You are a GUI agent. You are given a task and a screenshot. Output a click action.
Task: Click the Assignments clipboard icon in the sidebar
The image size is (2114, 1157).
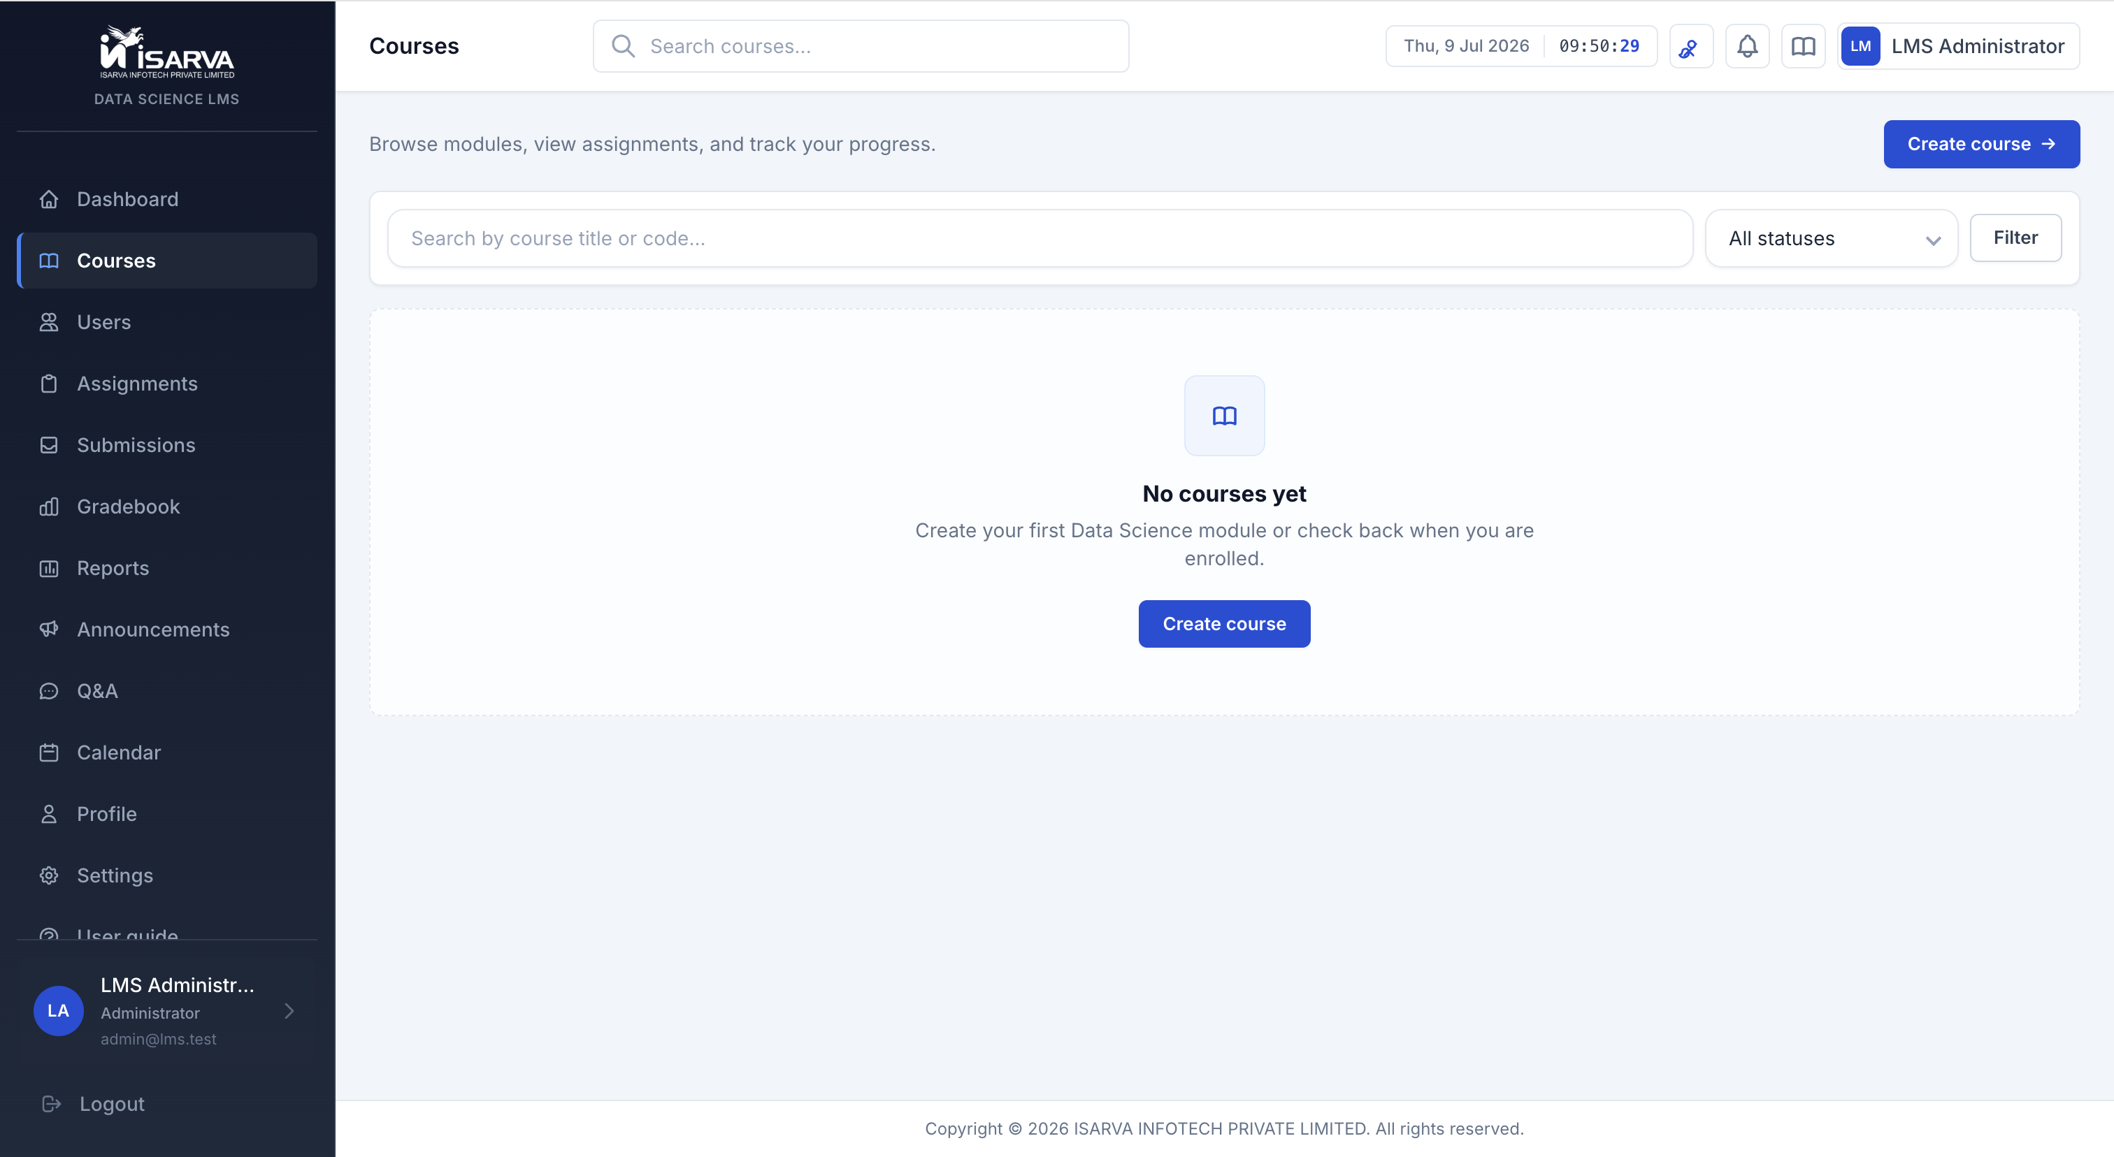[49, 384]
